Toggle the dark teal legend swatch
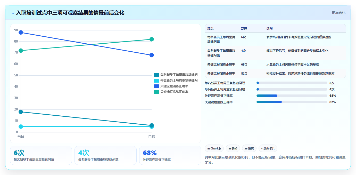 pyautogui.click(x=156, y=75)
